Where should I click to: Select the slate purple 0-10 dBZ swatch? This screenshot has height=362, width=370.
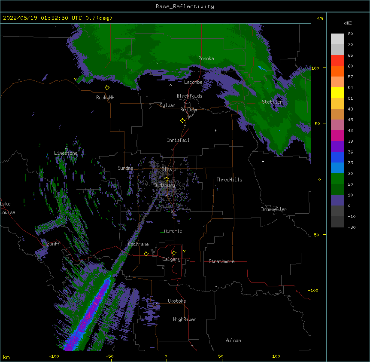(337, 200)
